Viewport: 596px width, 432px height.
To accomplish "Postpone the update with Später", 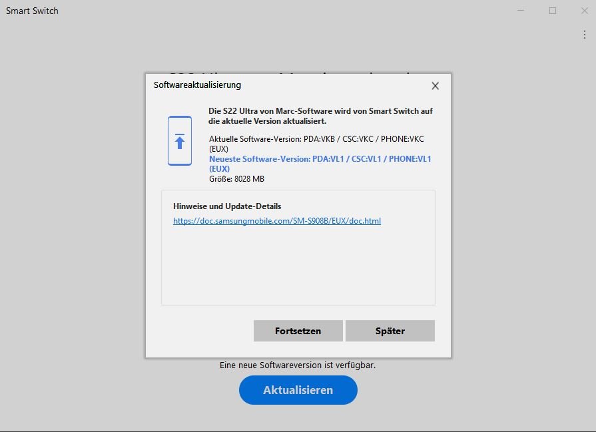I will 390,331.
